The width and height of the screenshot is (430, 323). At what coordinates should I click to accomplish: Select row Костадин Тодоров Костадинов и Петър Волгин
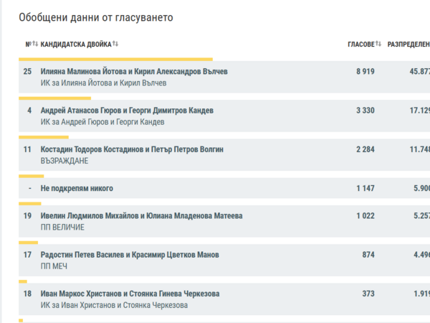tap(224, 155)
